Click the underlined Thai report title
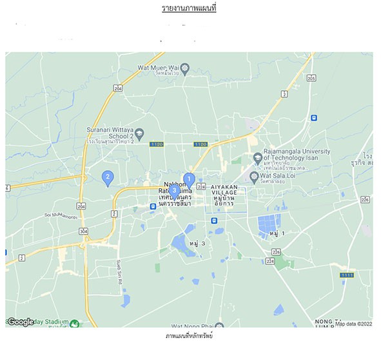This screenshot has height=343, width=381. (189, 8)
